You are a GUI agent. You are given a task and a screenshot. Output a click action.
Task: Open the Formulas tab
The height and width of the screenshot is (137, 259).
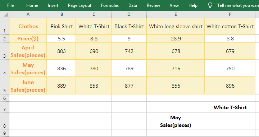pos(110,5)
